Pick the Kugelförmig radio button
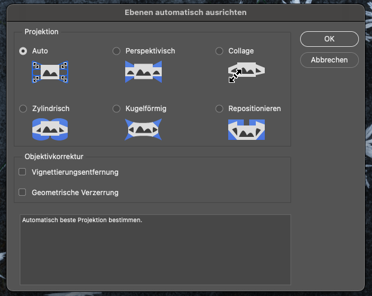Image resolution: width=372 pixels, height=296 pixels. point(116,109)
